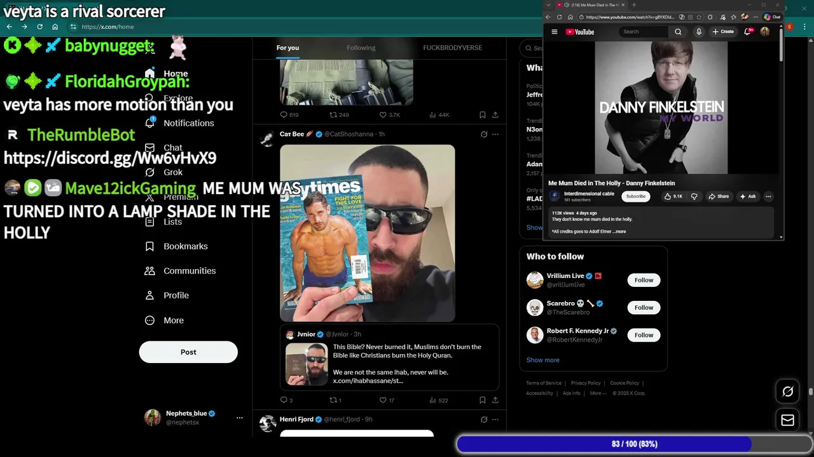This screenshot has width=814, height=457.
Task: Open Privacy Policy footer link
Action: [x=586, y=383]
